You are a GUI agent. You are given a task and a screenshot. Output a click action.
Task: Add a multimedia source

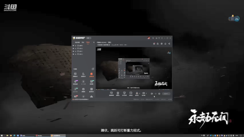tap(131, 94)
